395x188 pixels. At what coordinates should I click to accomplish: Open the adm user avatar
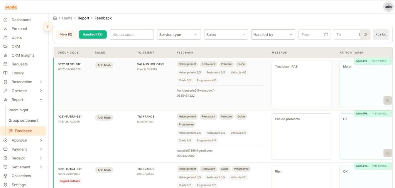point(388,7)
